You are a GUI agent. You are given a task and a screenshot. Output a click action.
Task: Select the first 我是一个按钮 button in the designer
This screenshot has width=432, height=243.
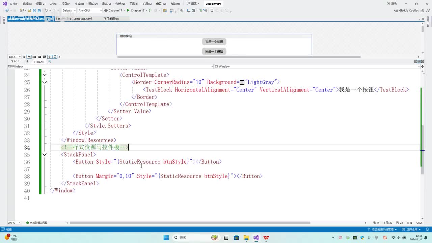coord(214,42)
